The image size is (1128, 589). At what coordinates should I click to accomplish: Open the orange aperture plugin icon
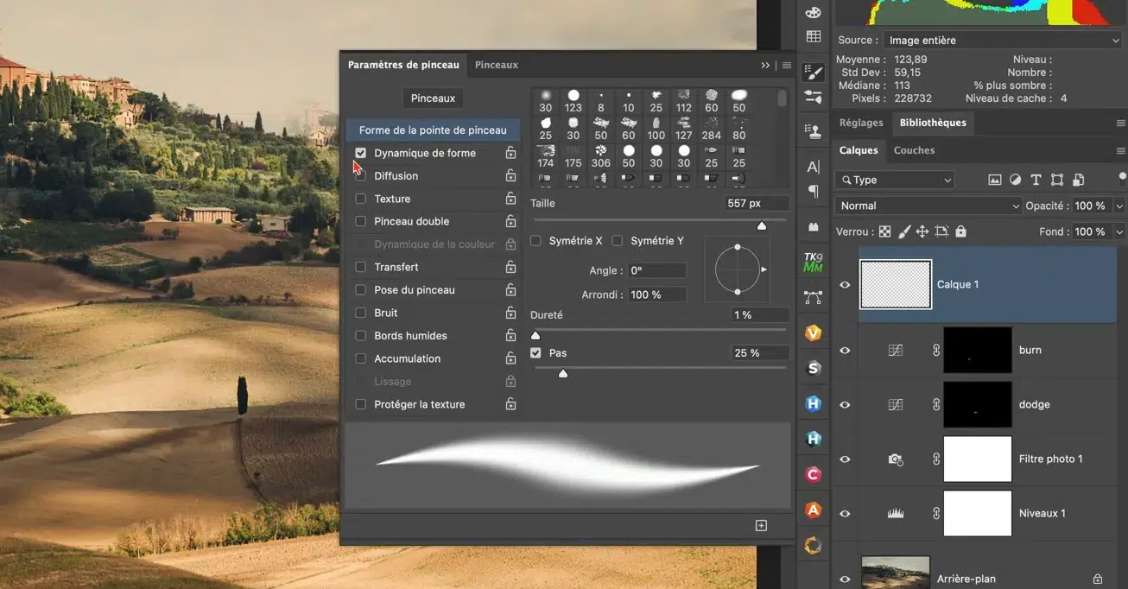pyautogui.click(x=813, y=545)
